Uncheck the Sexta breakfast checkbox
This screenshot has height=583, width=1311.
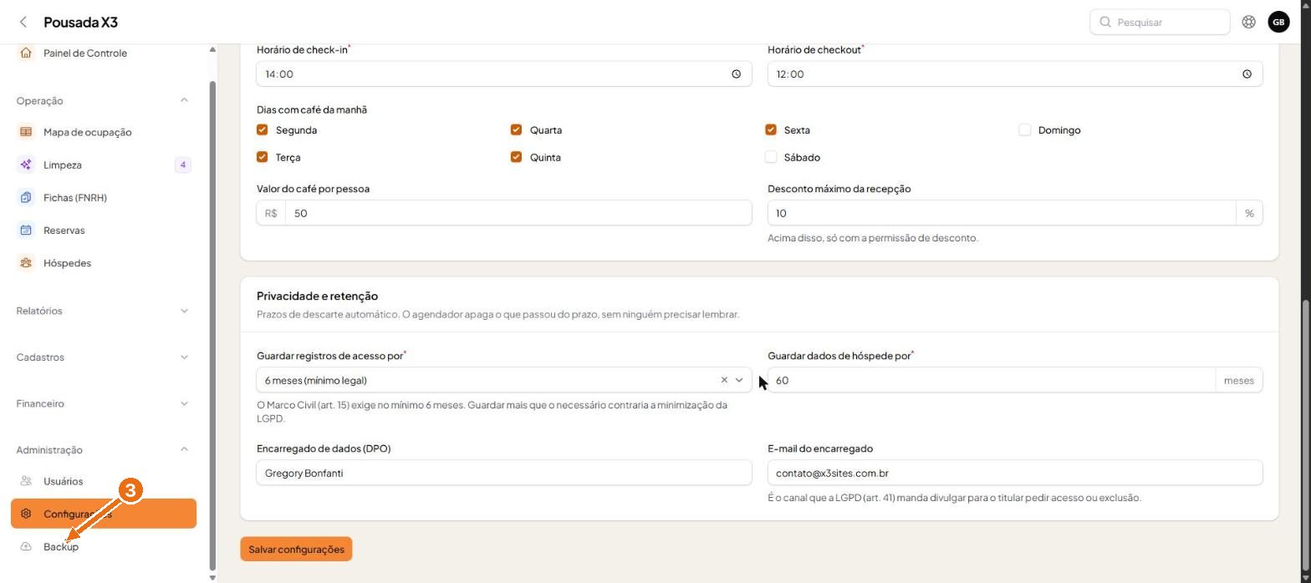point(771,129)
